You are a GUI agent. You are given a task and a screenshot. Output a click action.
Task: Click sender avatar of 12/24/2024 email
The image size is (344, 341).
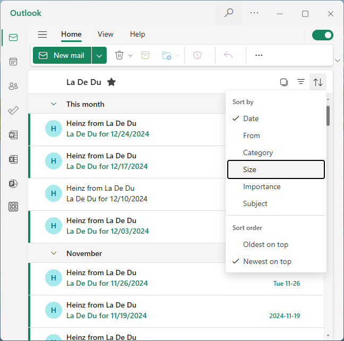(x=54, y=129)
